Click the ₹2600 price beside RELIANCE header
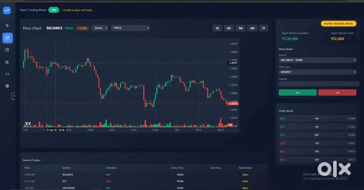This screenshot has width=364, height=190. click(69, 28)
